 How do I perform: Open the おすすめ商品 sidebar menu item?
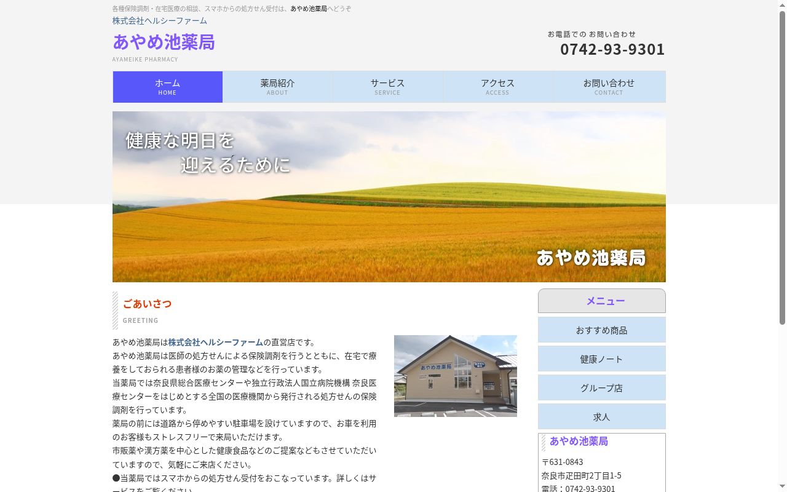601,330
